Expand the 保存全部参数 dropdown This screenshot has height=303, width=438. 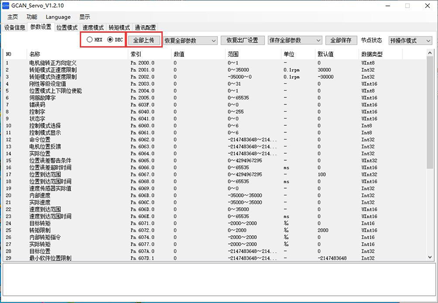pos(295,40)
